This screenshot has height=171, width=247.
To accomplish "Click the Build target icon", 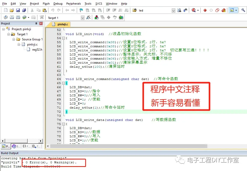I will click(12, 17).
